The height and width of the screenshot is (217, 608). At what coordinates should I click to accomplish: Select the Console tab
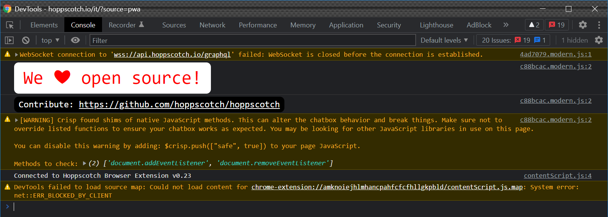coord(83,25)
